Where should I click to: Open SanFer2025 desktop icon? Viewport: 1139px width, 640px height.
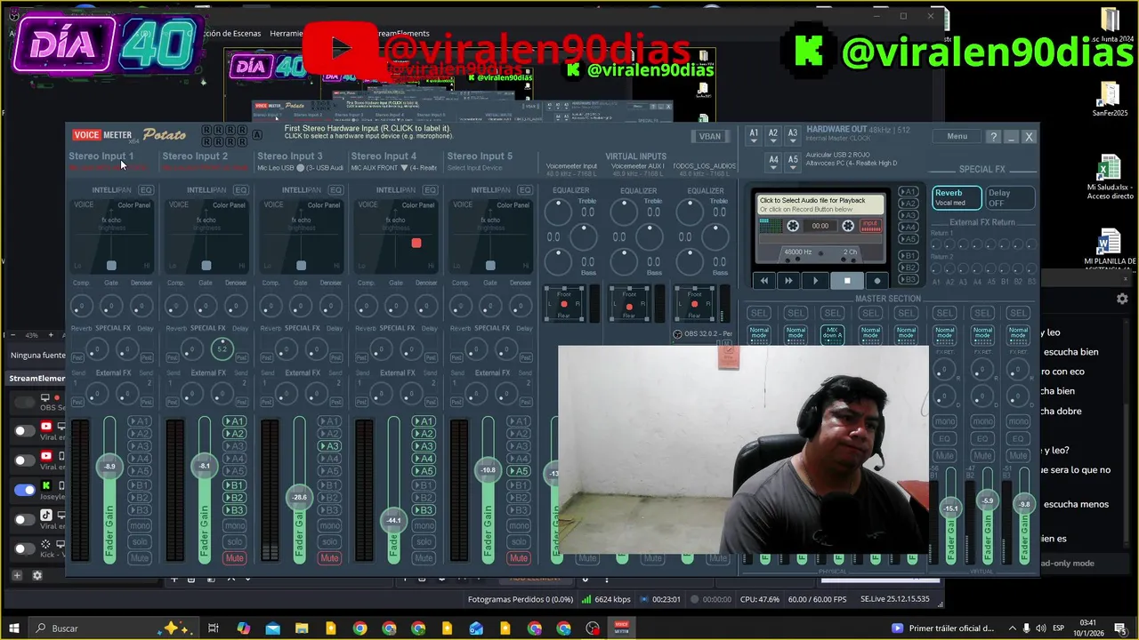point(1109,100)
